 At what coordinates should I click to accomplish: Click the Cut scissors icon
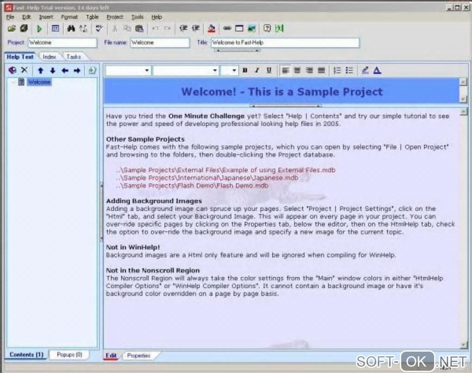(115, 29)
